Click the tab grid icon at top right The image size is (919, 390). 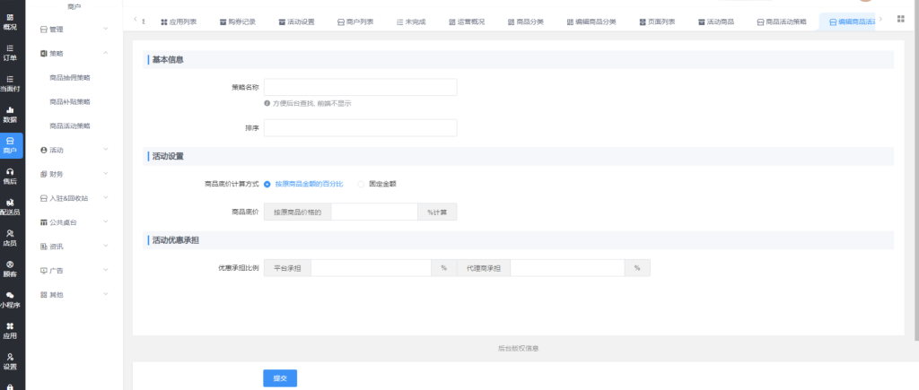point(901,19)
